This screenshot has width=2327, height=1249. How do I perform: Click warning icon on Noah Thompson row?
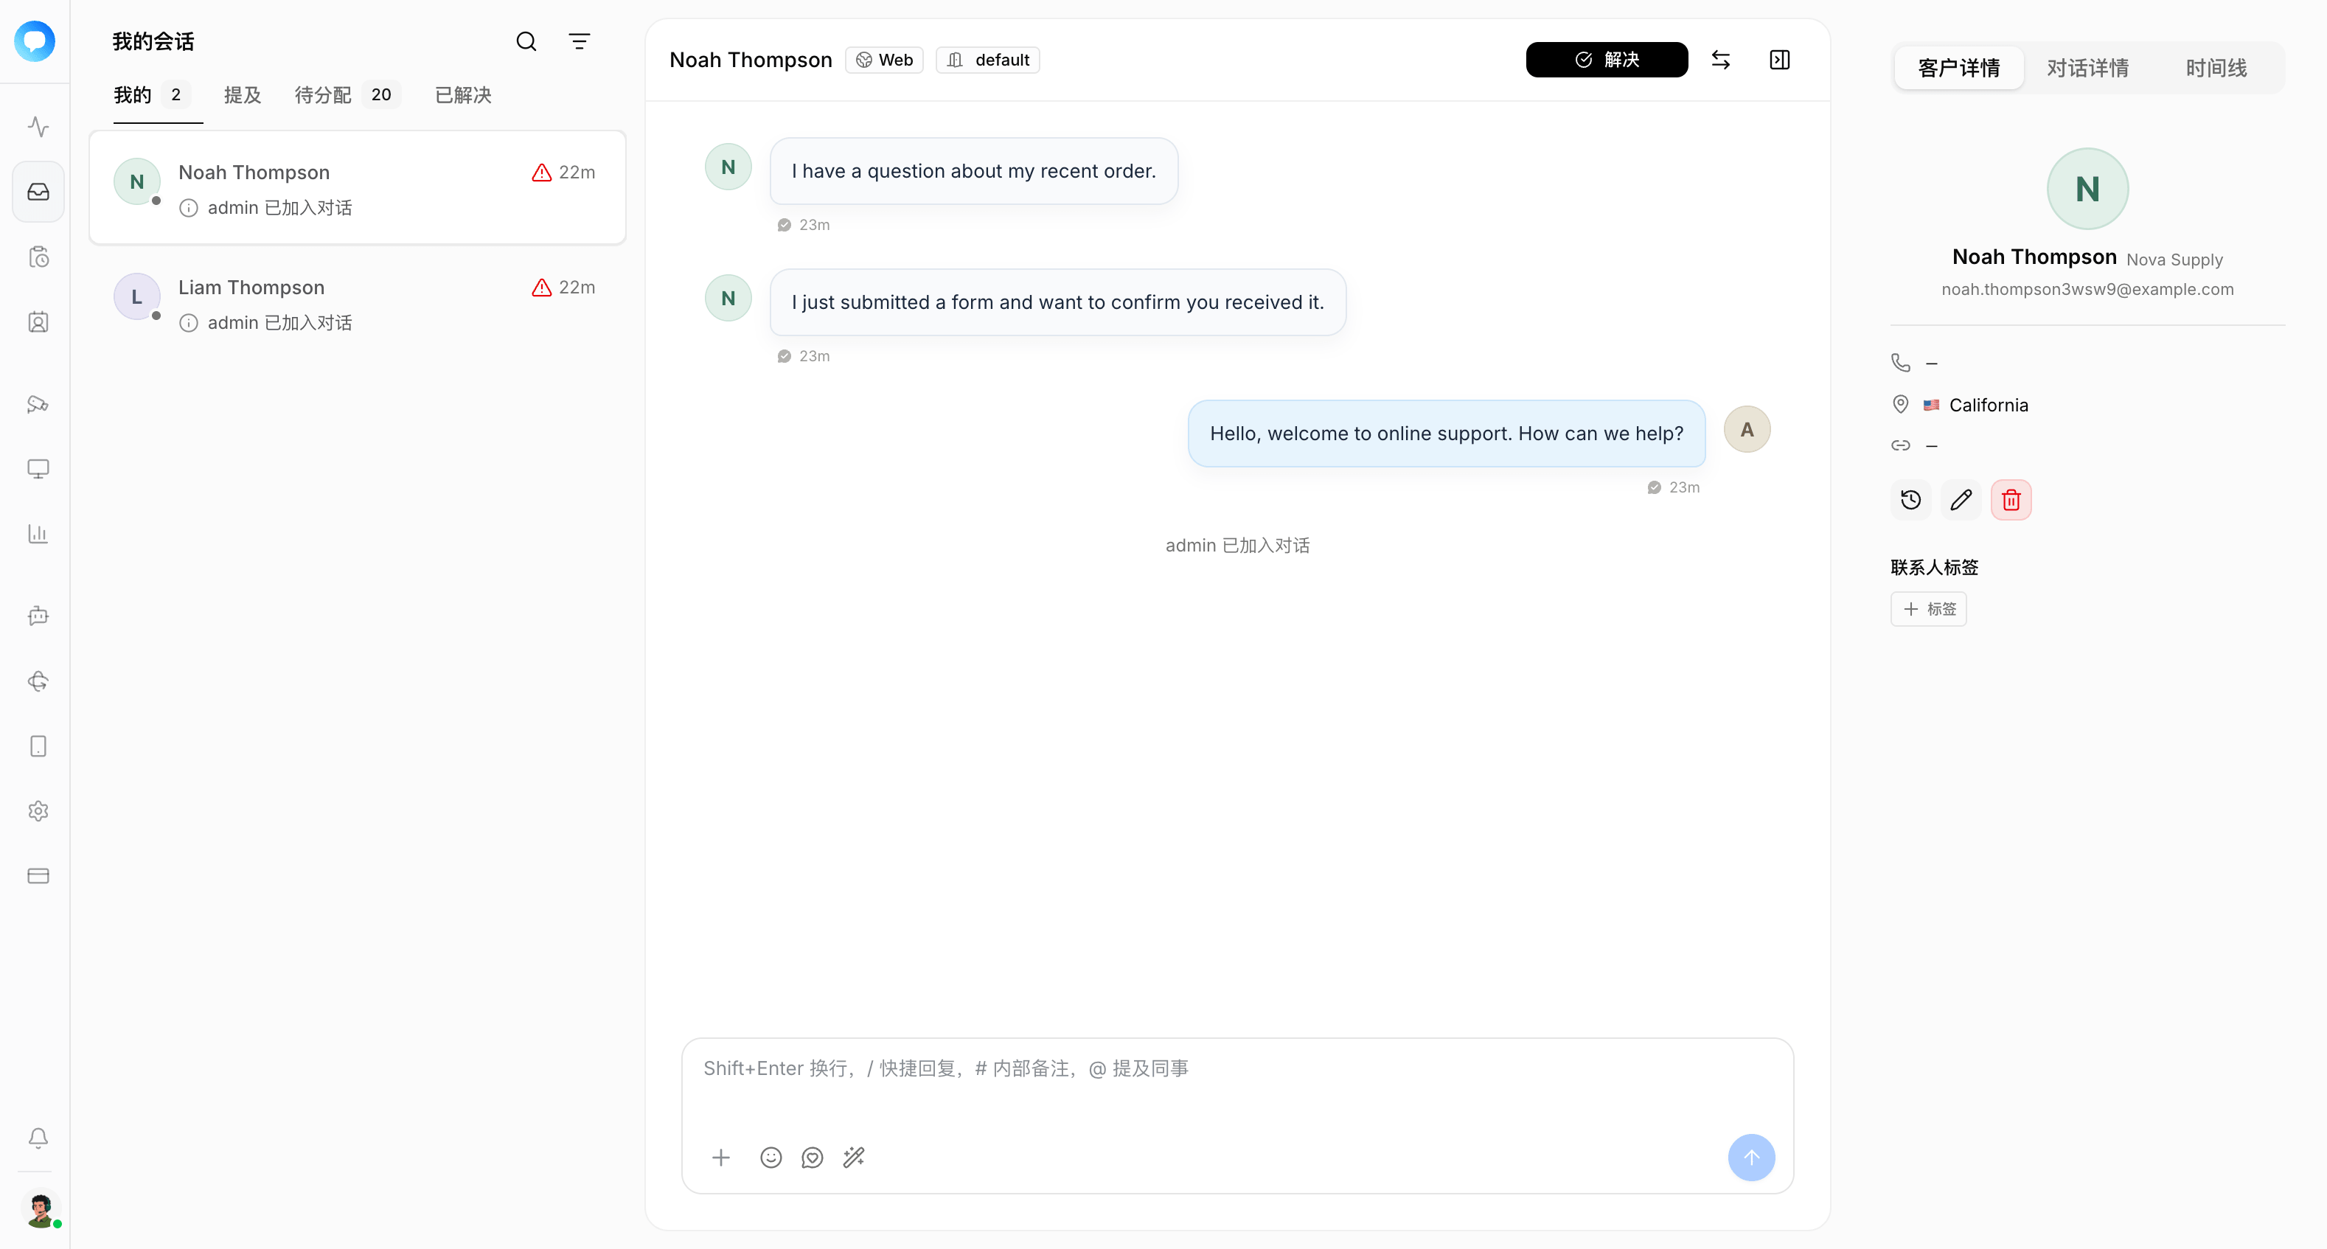[x=541, y=173]
